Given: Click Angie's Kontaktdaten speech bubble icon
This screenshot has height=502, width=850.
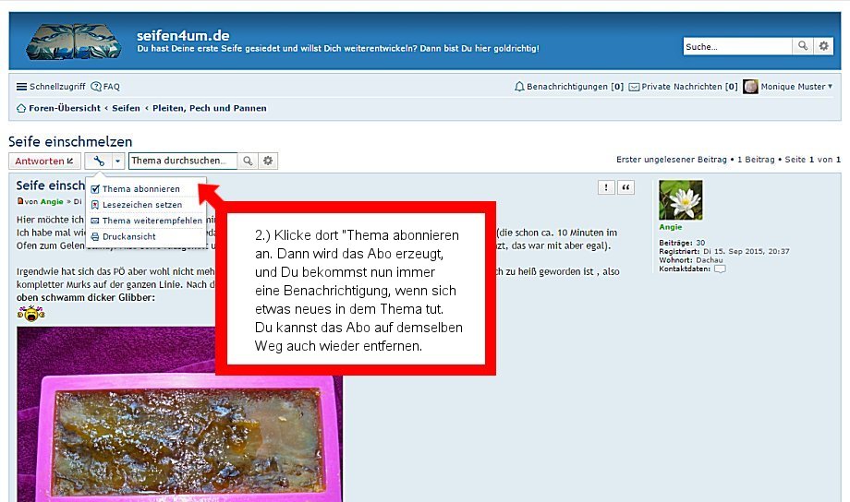Looking at the screenshot, I should tap(720, 269).
